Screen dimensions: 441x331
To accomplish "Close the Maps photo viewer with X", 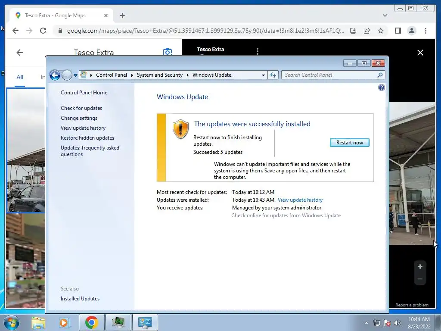I will 420,53.
